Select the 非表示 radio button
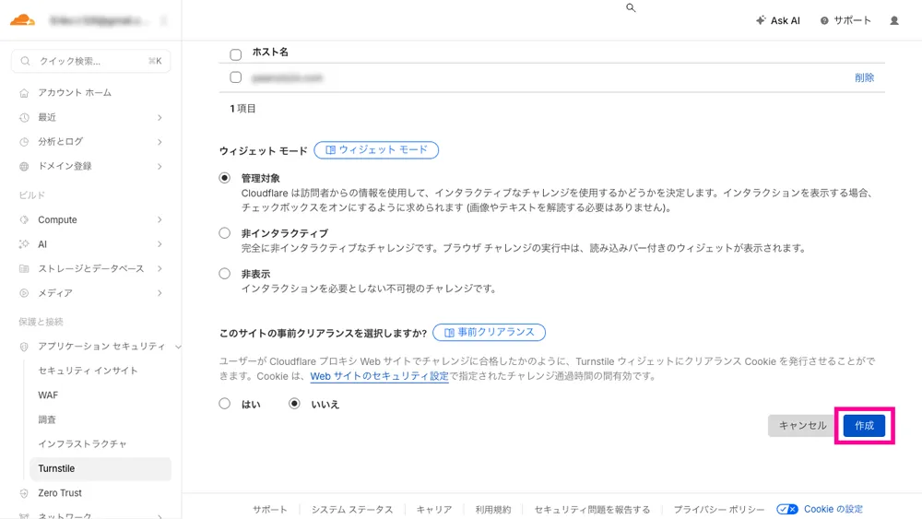The image size is (922, 519). coord(225,273)
